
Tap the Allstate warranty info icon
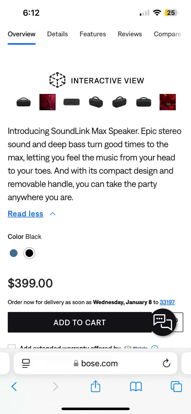(155, 347)
